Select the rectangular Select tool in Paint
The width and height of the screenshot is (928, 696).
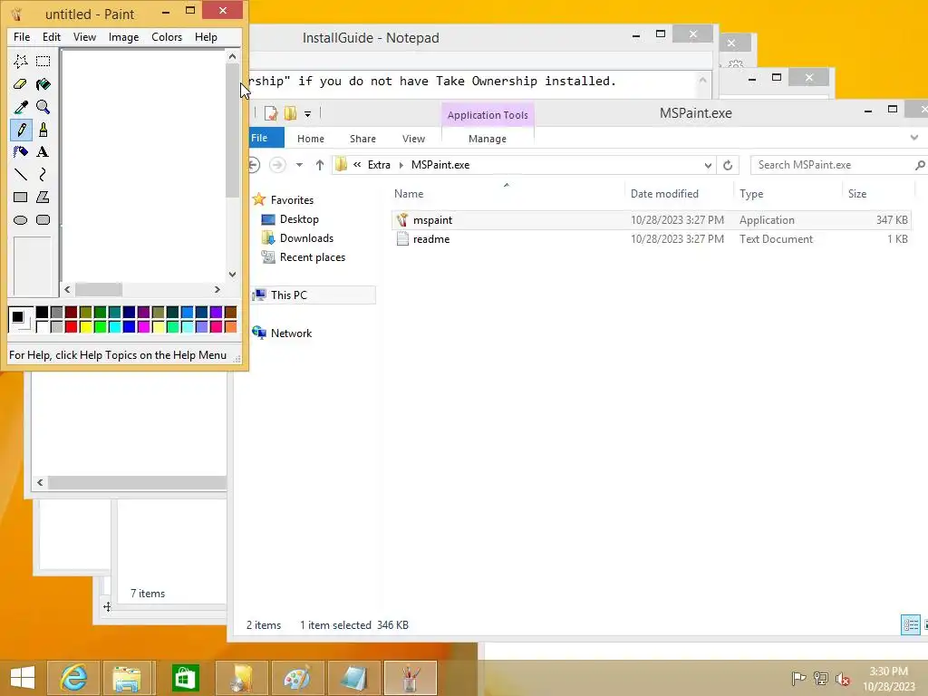coord(43,61)
